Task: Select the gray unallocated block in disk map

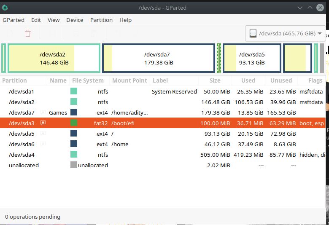Action: click(322, 58)
